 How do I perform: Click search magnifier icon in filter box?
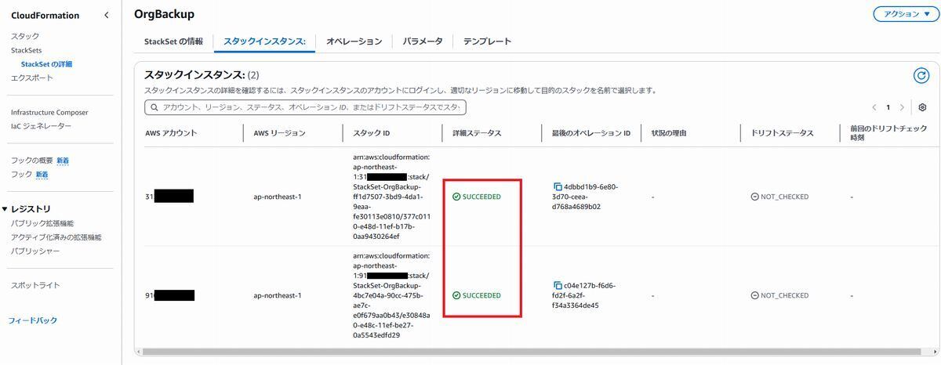coord(154,107)
